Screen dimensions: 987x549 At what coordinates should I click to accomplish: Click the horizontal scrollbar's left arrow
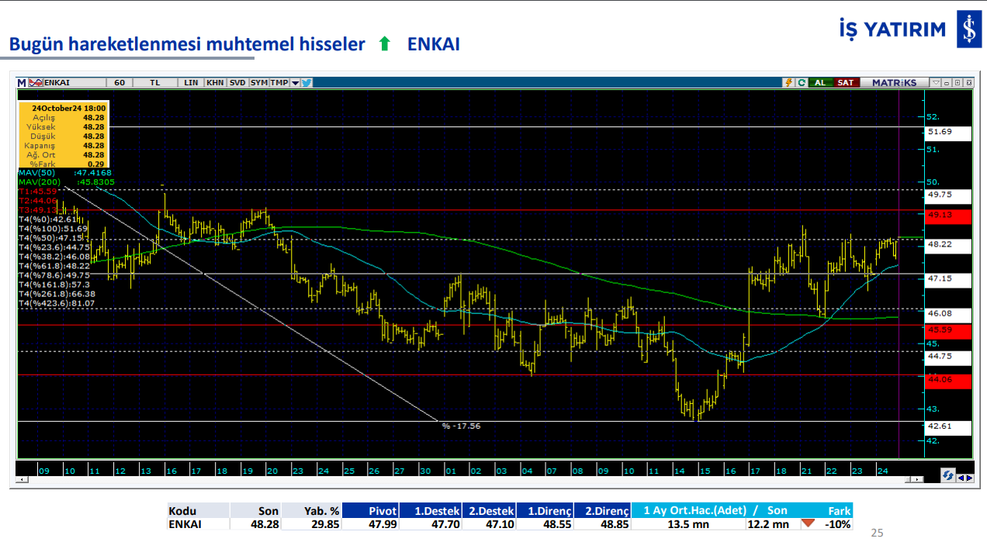(21, 480)
